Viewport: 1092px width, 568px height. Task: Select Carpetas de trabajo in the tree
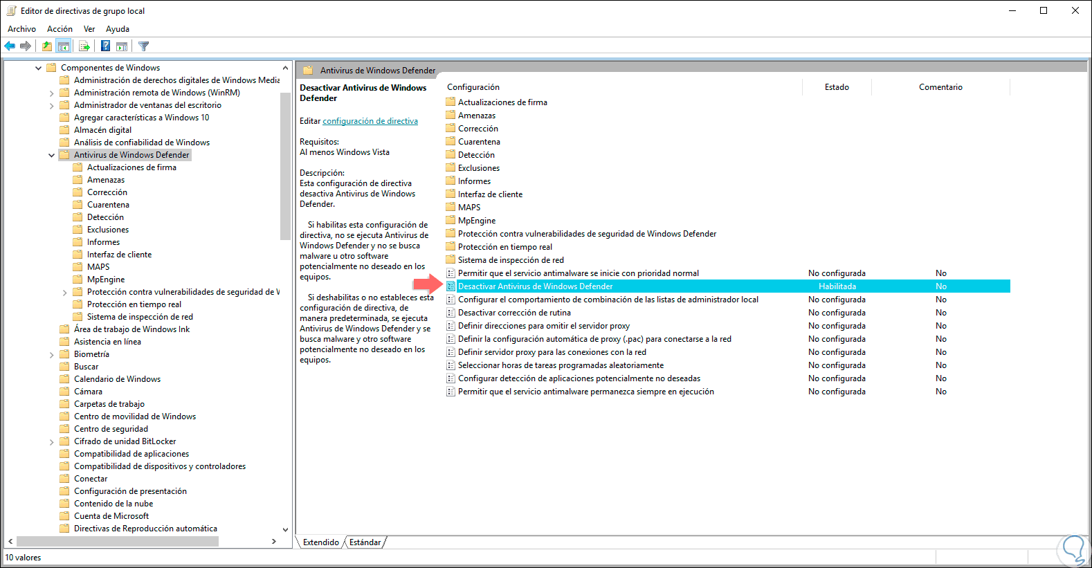(x=109, y=404)
